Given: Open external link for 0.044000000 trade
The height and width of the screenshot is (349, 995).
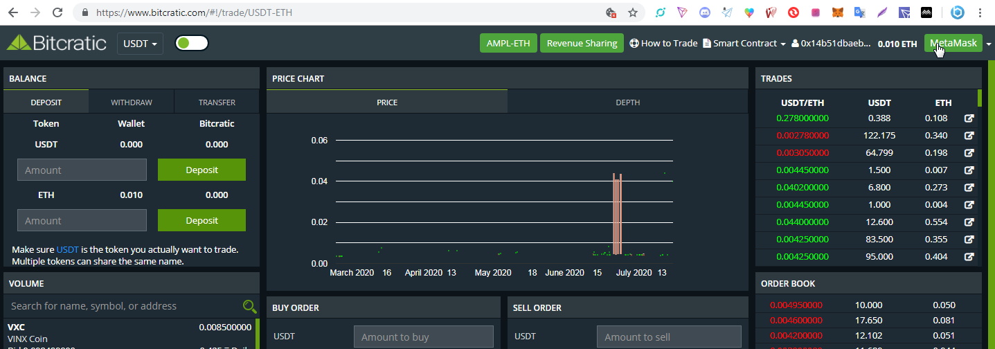Looking at the screenshot, I should [x=969, y=222].
